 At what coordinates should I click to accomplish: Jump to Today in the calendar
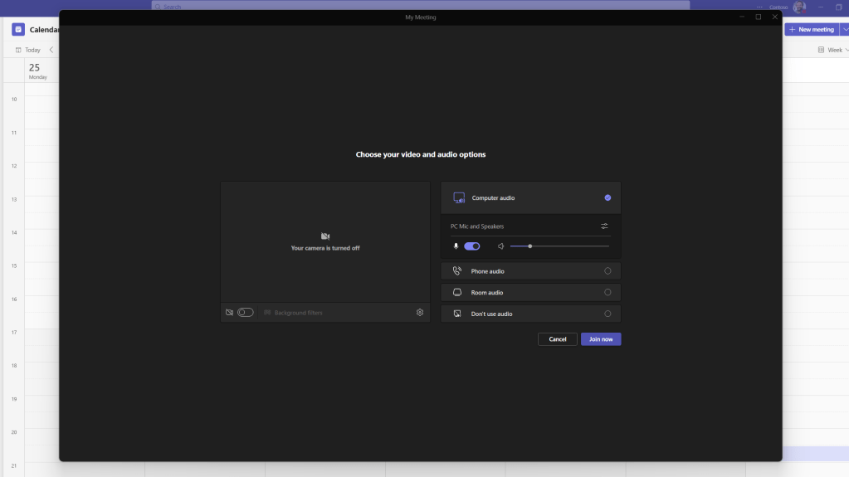coord(28,50)
